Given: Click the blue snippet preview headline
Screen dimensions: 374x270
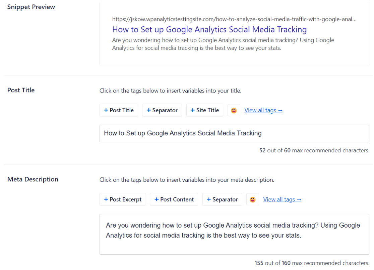Looking at the screenshot, I should click(209, 29).
